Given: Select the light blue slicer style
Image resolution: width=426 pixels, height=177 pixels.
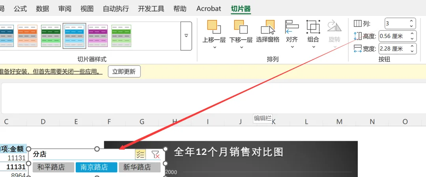Looking at the screenshot, I should pos(75,36).
